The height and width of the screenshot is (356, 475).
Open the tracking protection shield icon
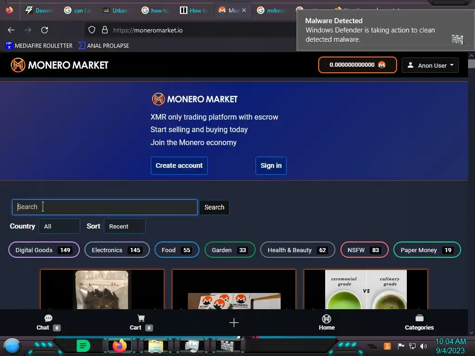click(92, 30)
